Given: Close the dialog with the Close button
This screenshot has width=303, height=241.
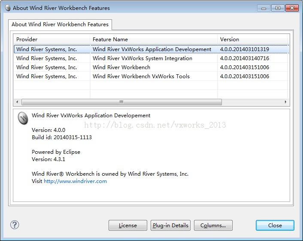Looking at the screenshot, I should 275,226.
